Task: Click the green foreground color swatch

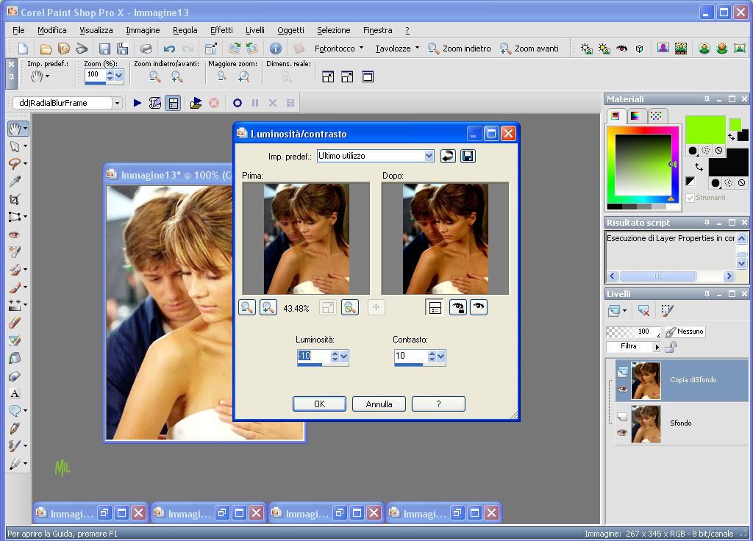Action: [705, 129]
